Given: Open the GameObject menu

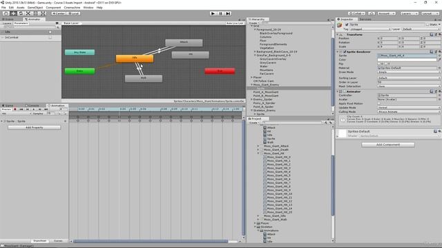Looking at the screenshot, I should click(x=35, y=8).
